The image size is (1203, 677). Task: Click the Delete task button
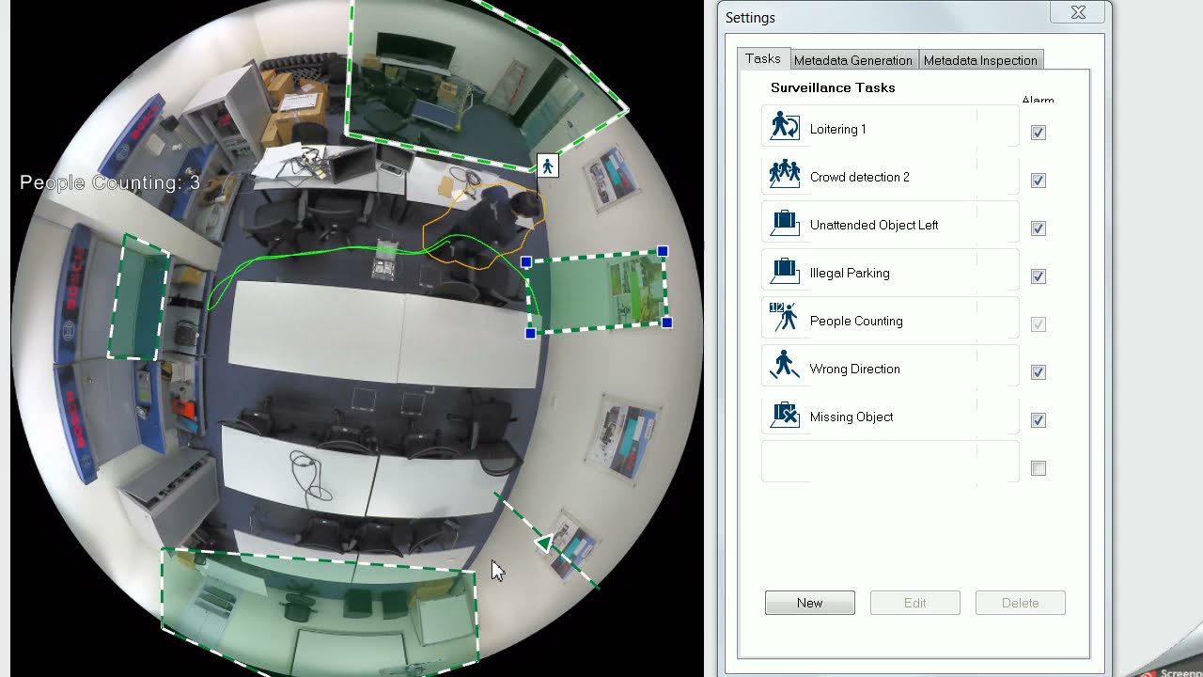point(1021,603)
